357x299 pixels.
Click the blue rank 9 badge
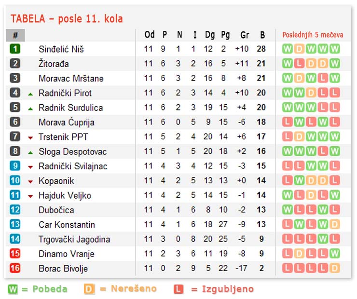click(x=15, y=166)
